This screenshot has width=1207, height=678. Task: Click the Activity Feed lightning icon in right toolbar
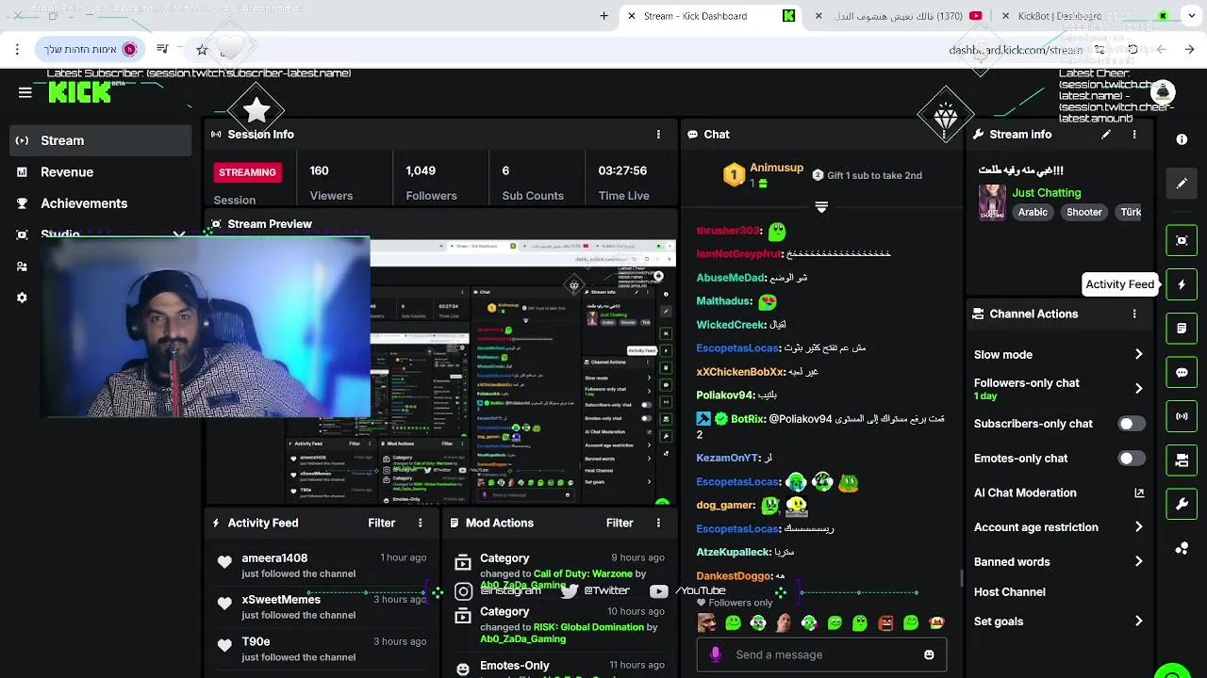click(x=1182, y=284)
